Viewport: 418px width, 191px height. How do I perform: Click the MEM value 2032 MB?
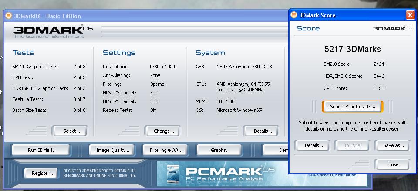tap(226, 101)
